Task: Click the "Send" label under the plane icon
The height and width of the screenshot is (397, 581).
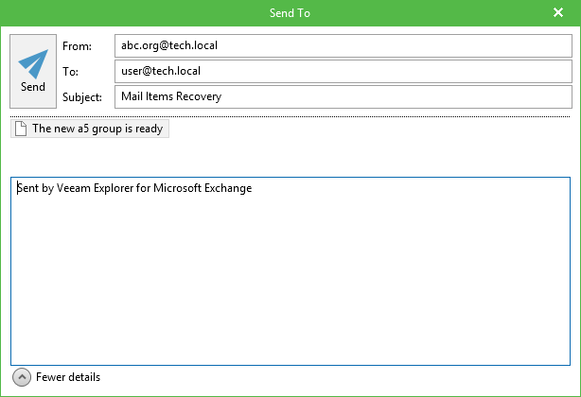Action: (x=33, y=87)
